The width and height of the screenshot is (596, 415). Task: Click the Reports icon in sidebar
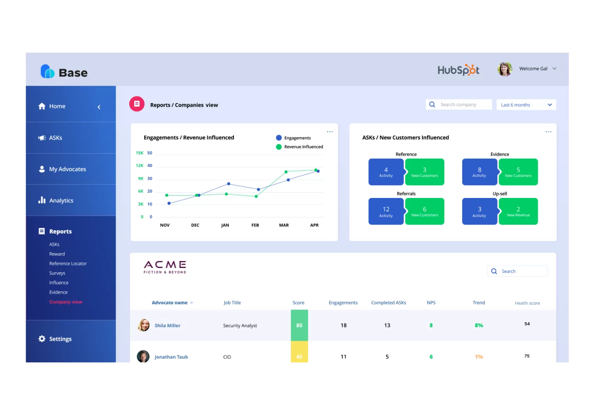click(41, 231)
